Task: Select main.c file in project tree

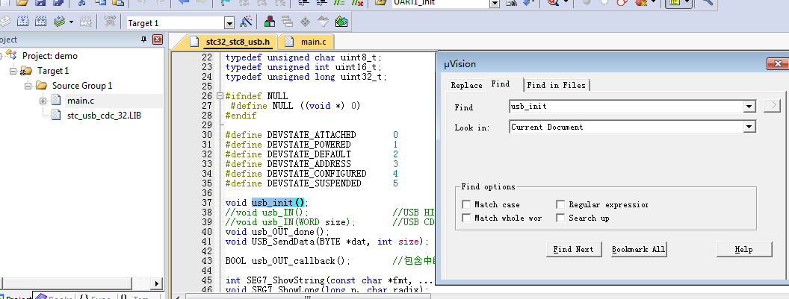Action: point(81,101)
